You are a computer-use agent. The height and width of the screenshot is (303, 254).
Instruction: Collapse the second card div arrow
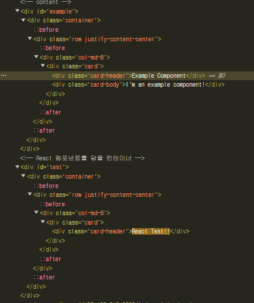click(x=43, y=222)
